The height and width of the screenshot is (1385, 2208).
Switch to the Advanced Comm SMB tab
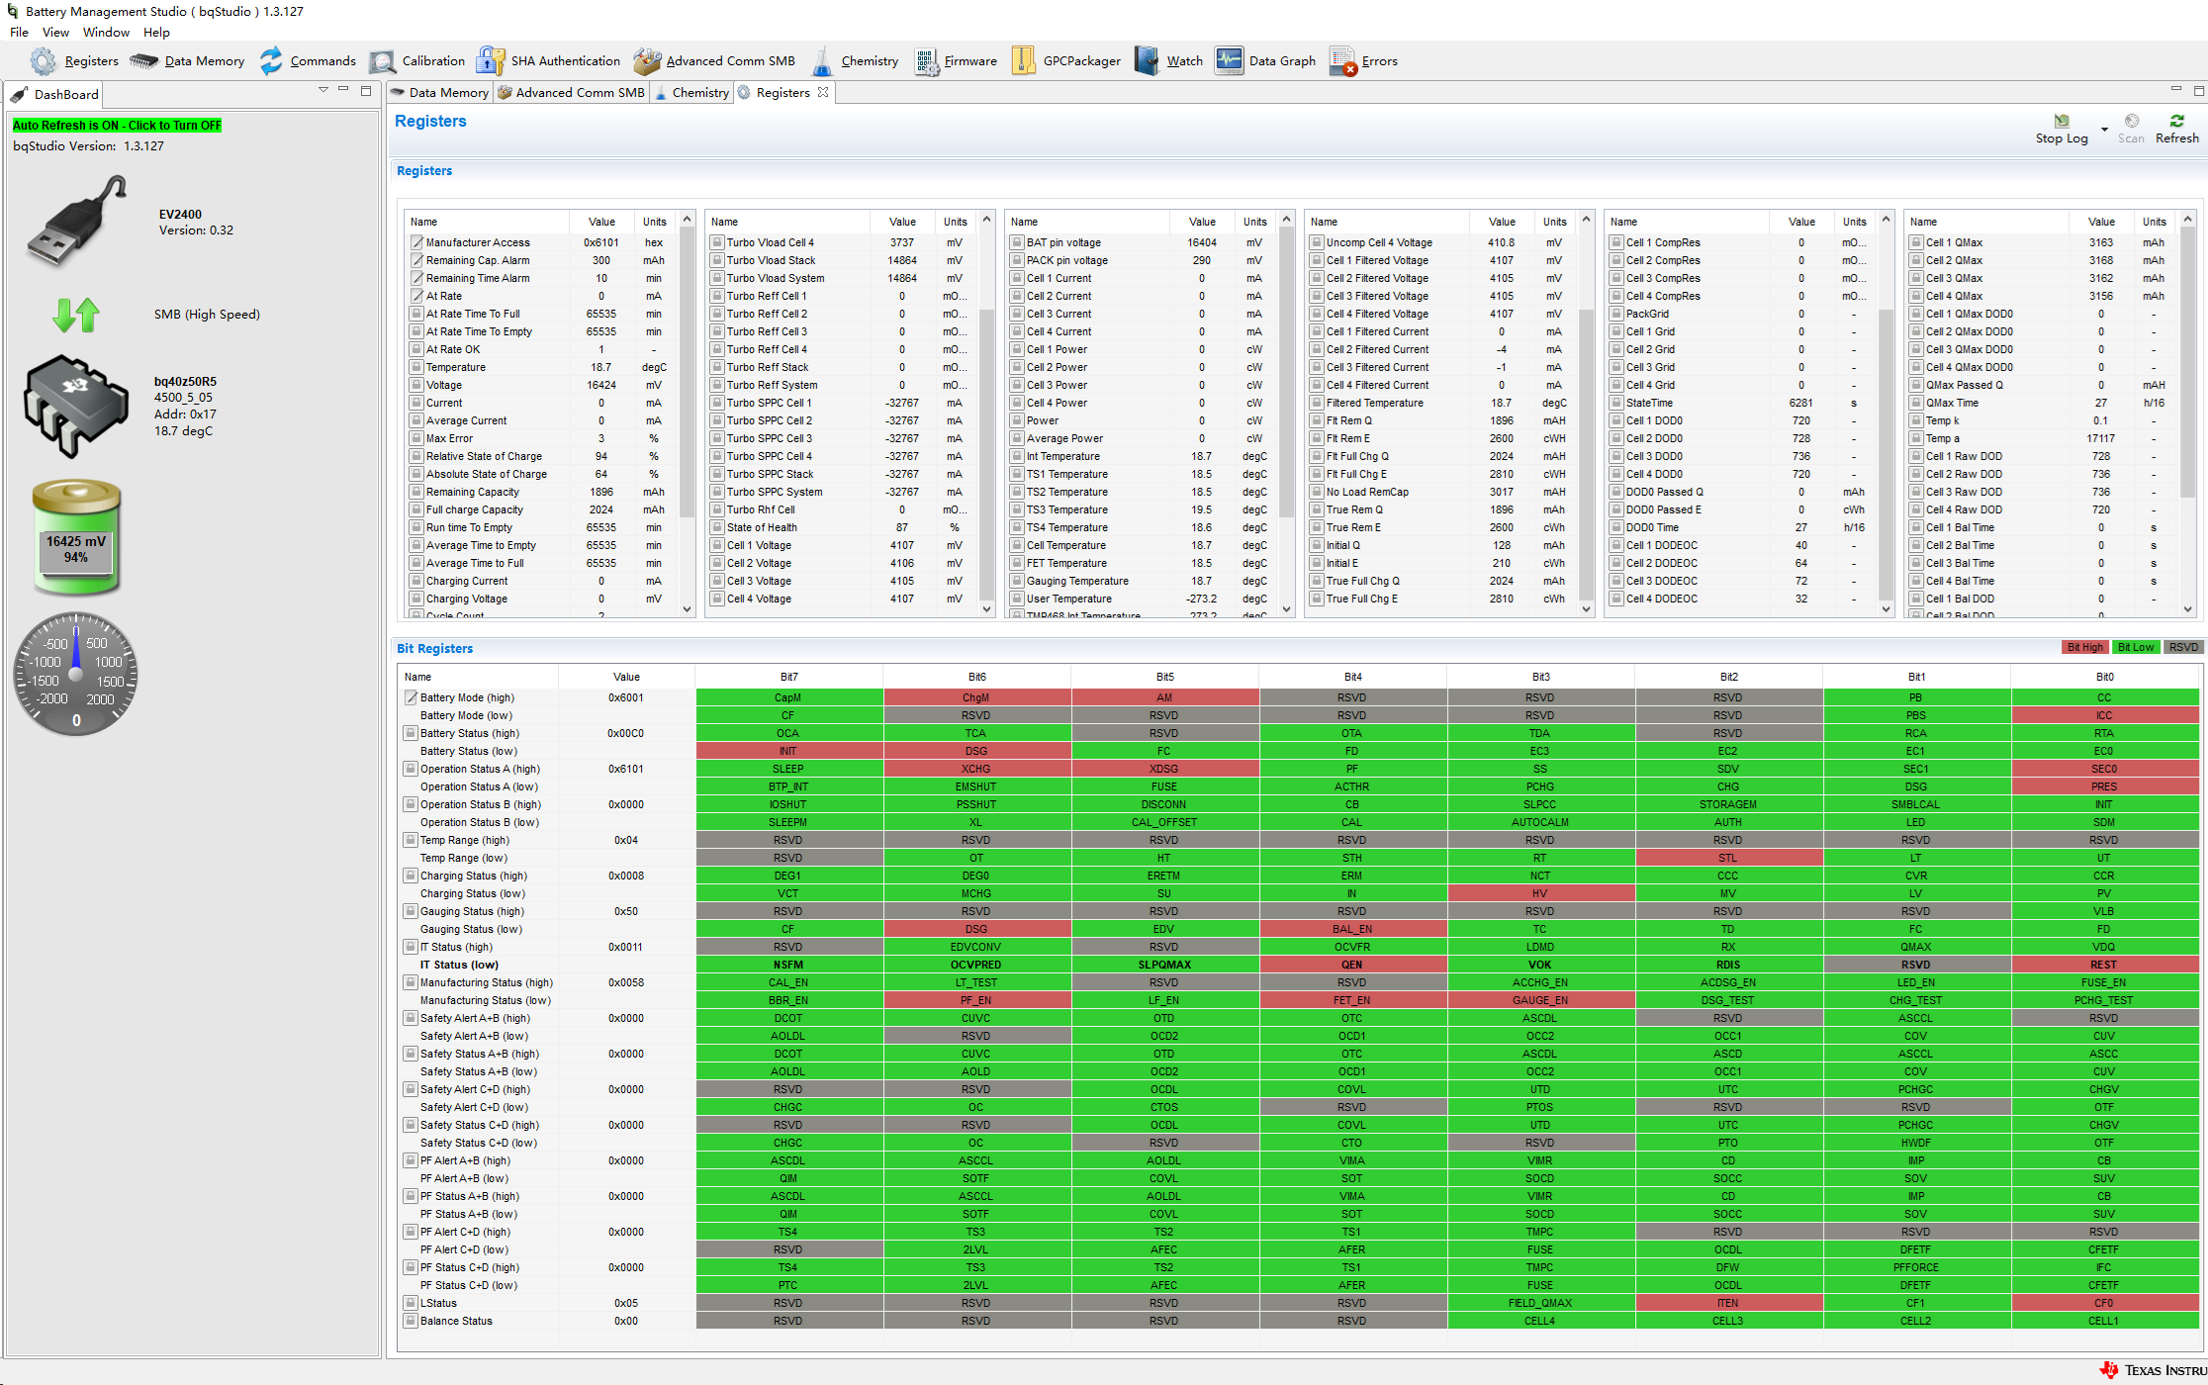572,92
